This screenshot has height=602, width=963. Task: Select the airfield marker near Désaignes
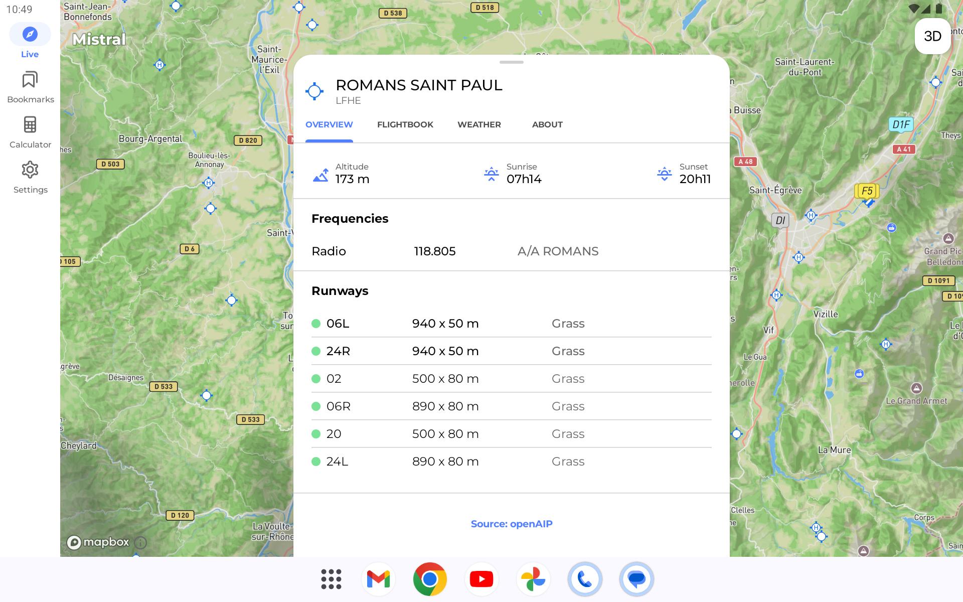pos(206,395)
